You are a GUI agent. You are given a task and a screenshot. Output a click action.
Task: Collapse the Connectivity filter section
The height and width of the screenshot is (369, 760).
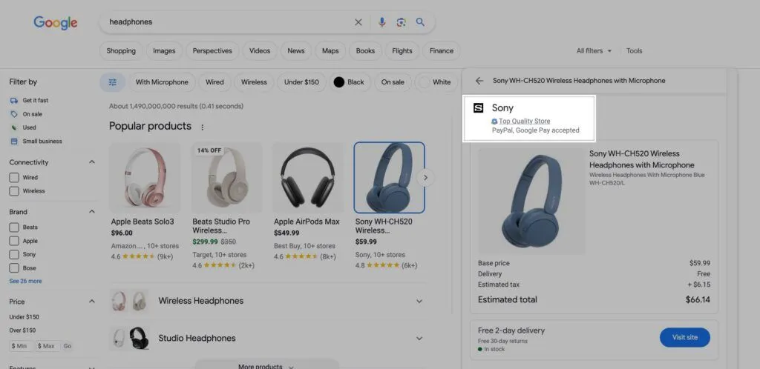point(92,162)
